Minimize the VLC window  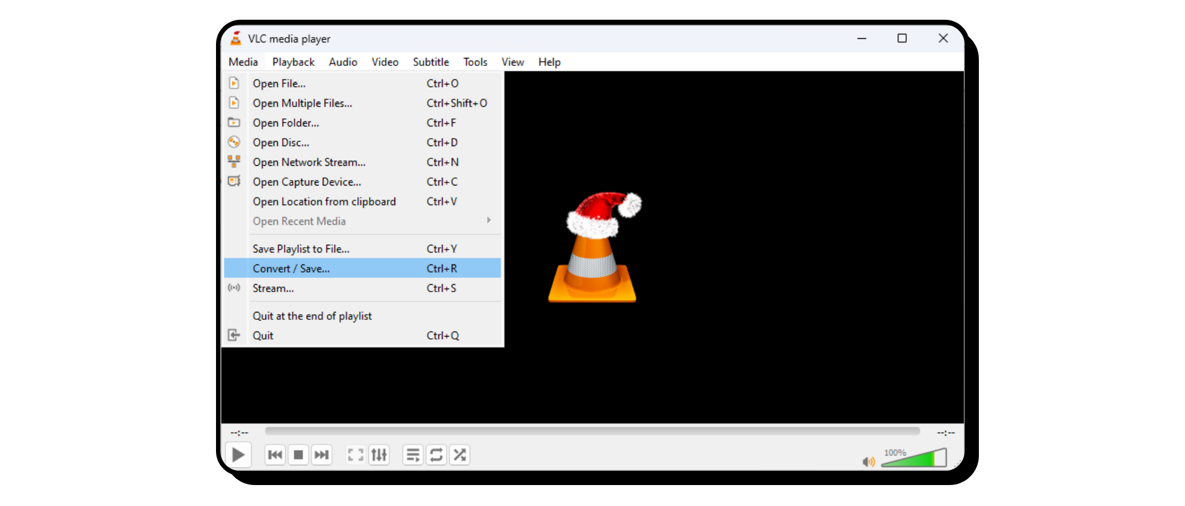862,38
